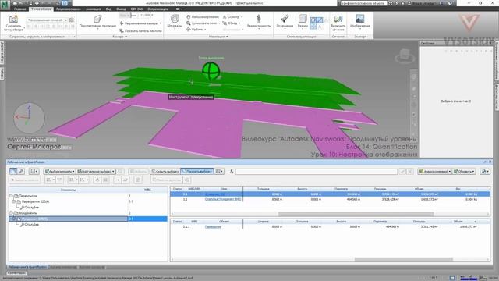This screenshot has height=281, width=499.
Task: Open the Рецензирование ribbon tab
Action: [x=68, y=9]
